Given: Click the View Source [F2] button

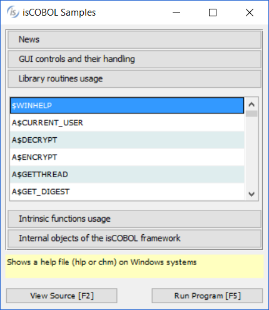Looking at the screenshot, I should [62, 296].
